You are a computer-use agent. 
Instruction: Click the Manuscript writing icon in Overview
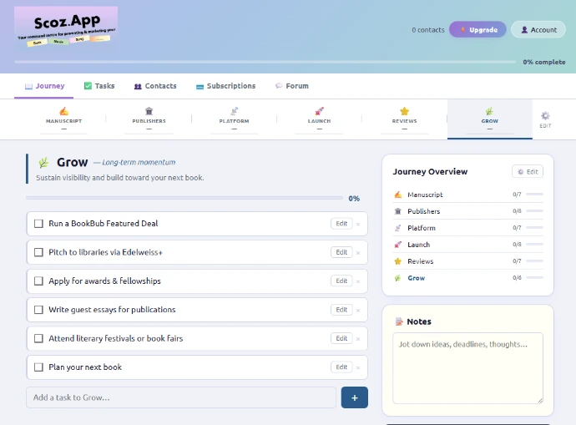tap(398, 195)
